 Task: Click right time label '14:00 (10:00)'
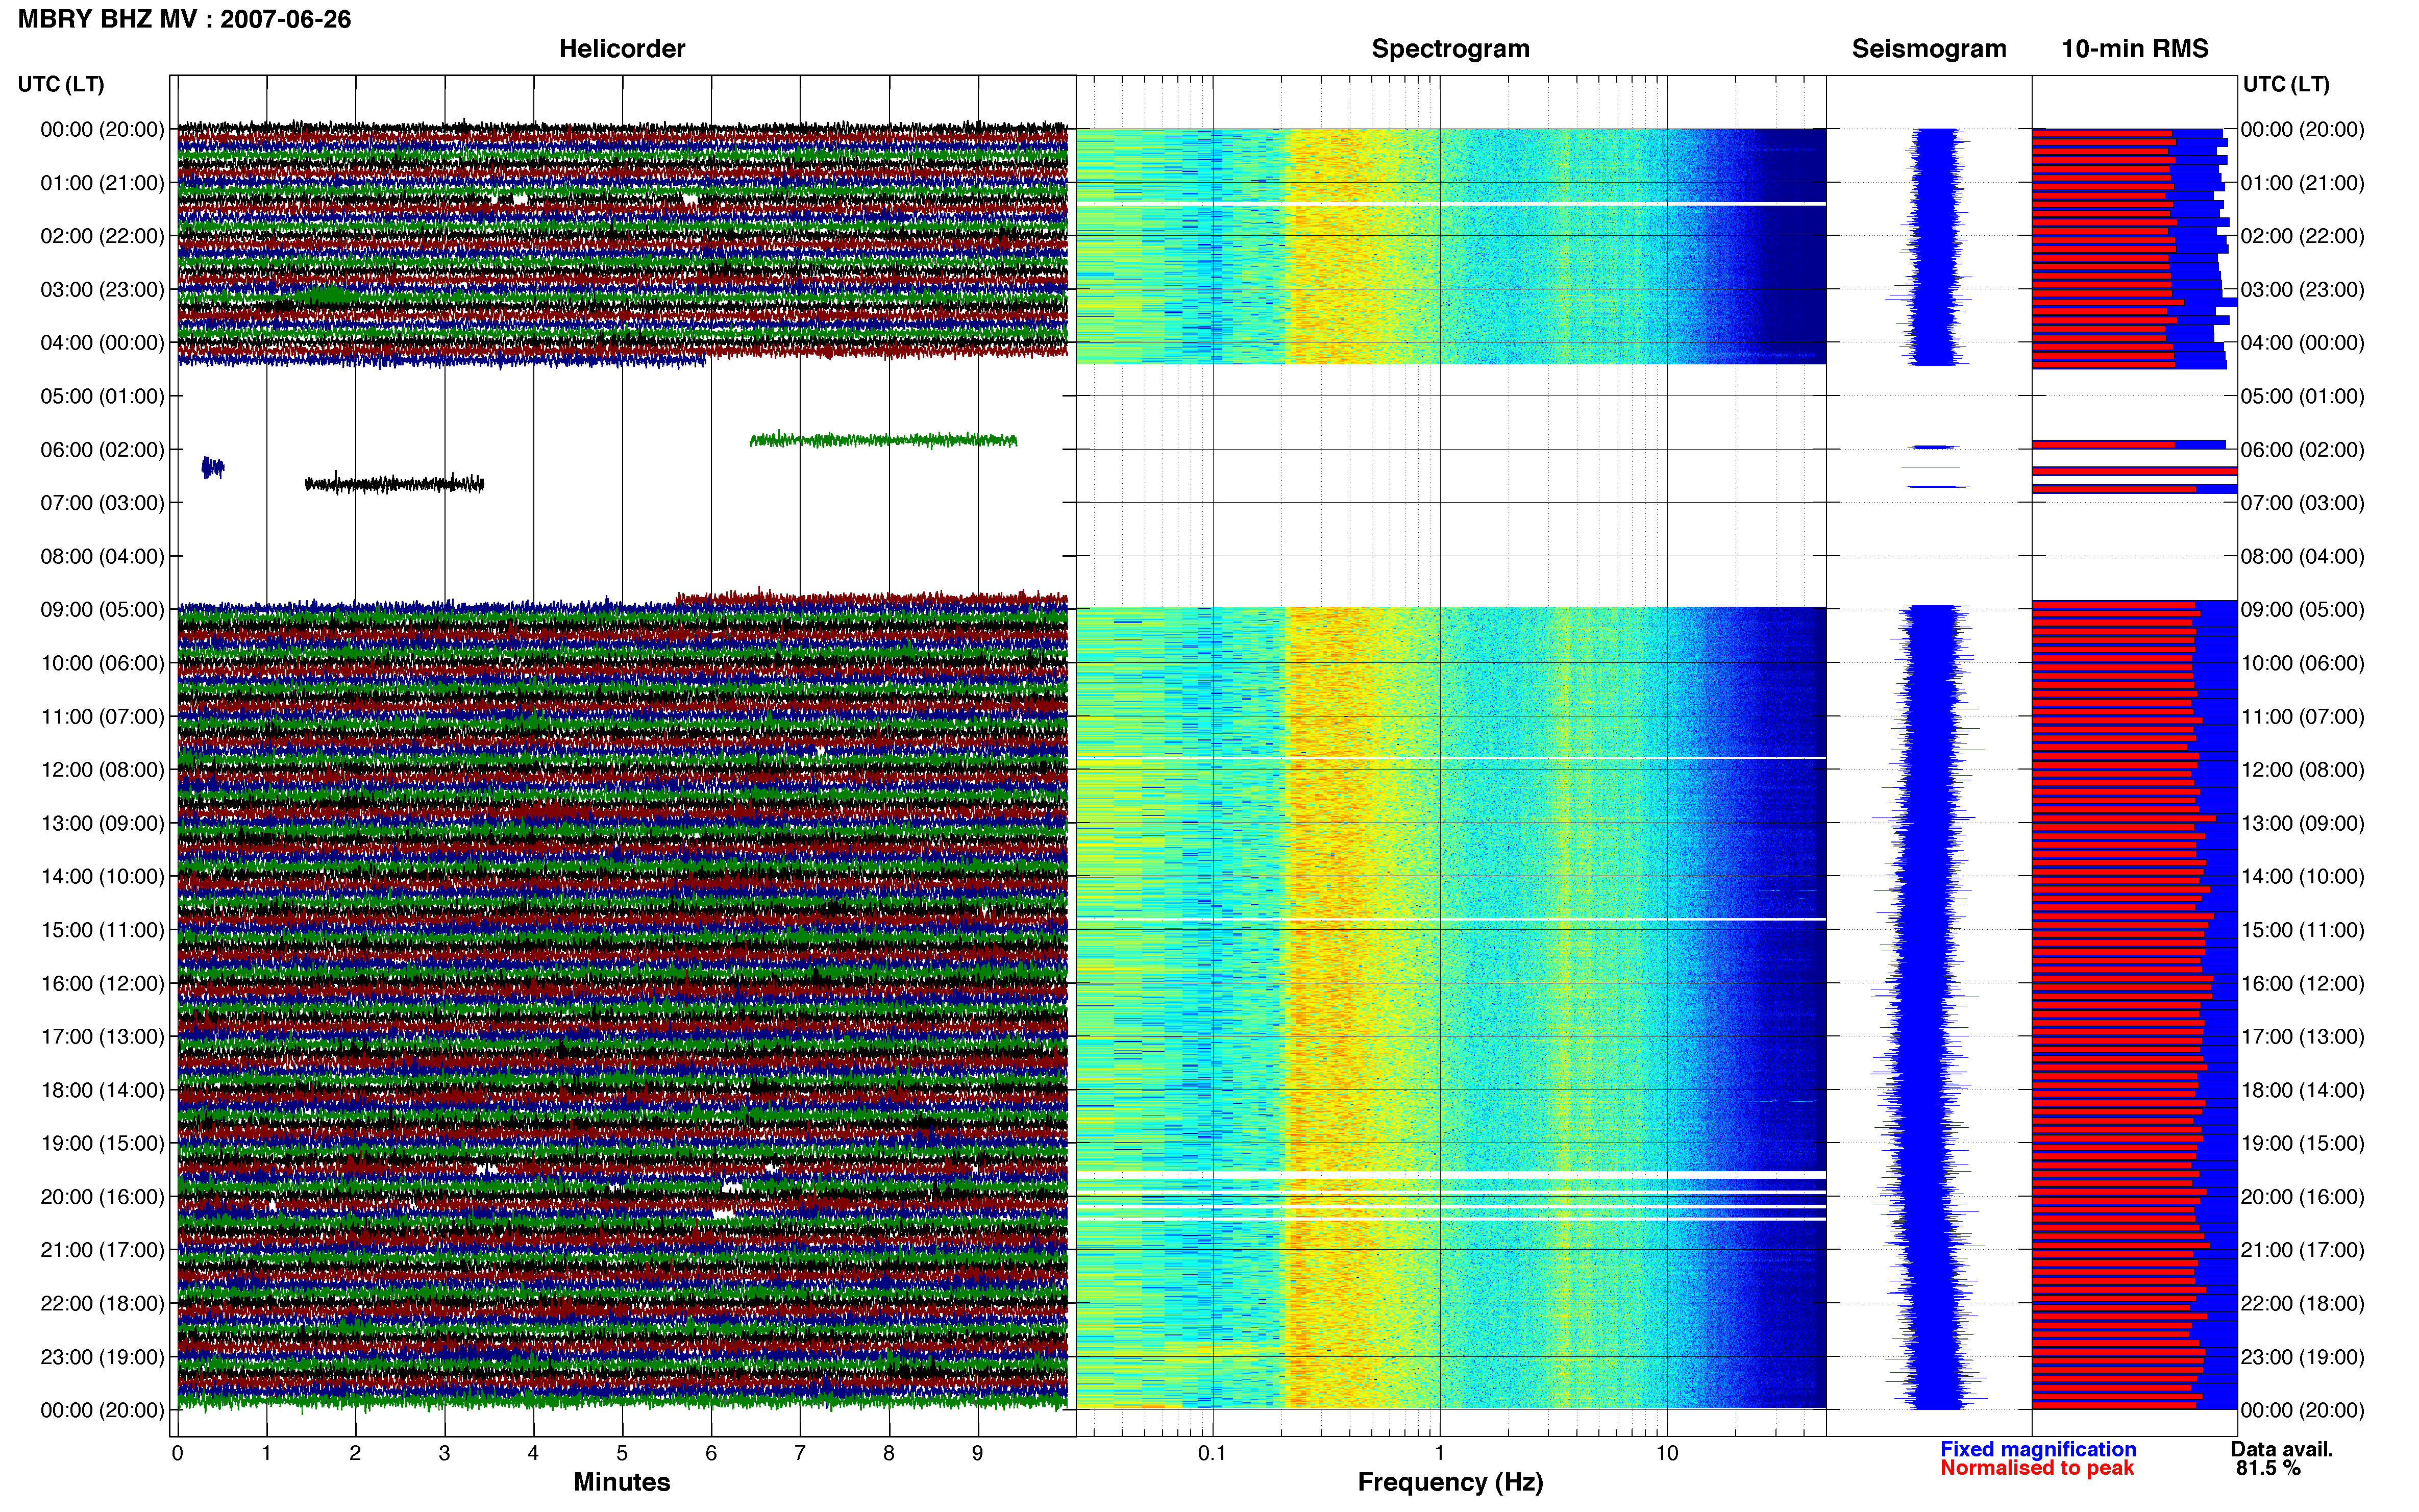(x=2303, y=877)
